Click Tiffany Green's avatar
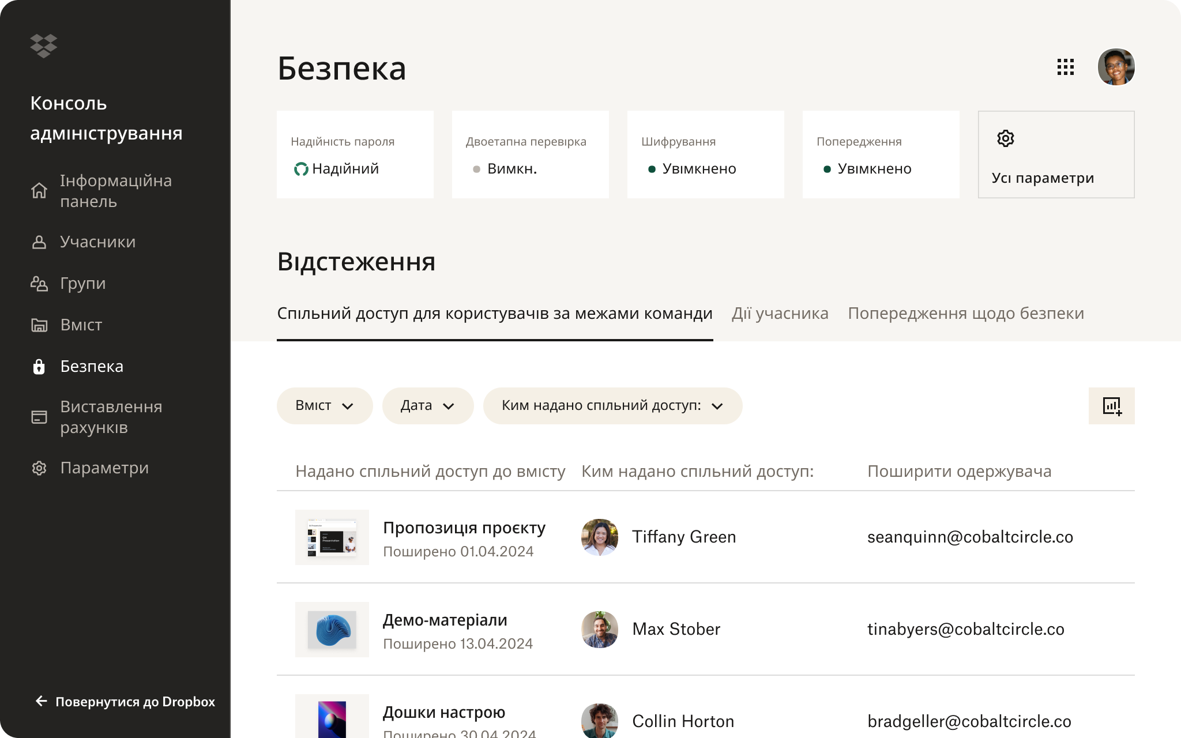 click(x=600, y=537)
